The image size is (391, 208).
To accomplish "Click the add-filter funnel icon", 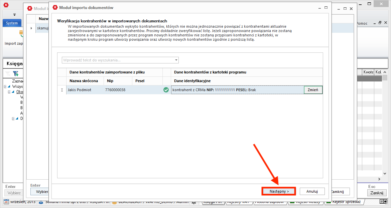I will (15, 73).
